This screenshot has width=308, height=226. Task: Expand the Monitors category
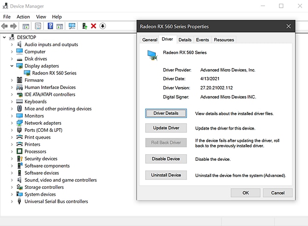pyautogui.click(x=12, y=116)
